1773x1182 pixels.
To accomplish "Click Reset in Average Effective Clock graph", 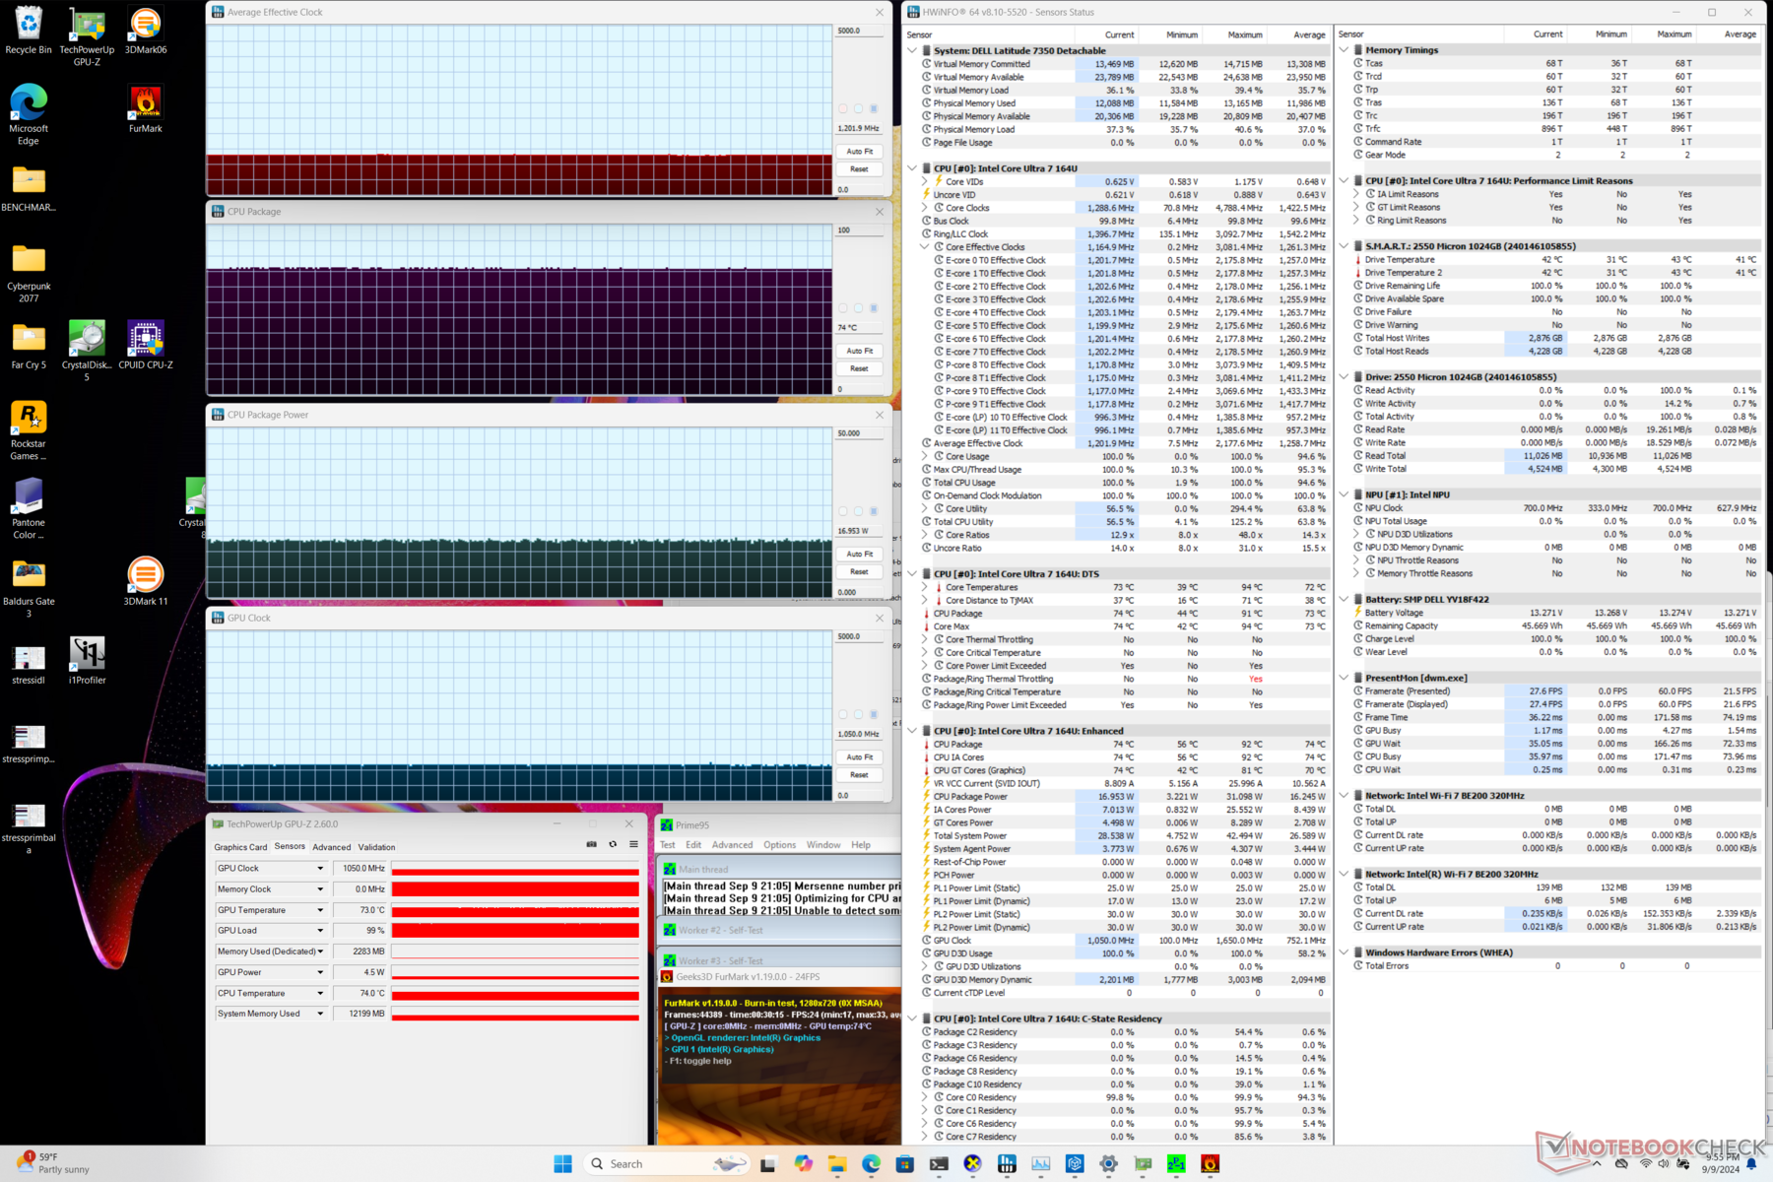I will [x=860, y=169].
